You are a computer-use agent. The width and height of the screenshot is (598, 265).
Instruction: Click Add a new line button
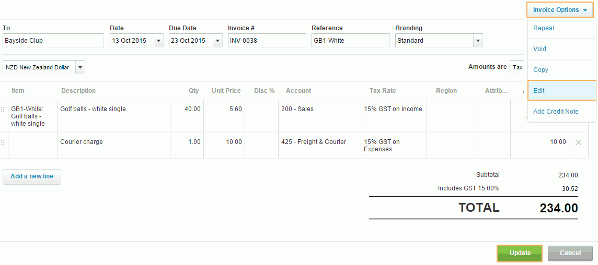32,176
